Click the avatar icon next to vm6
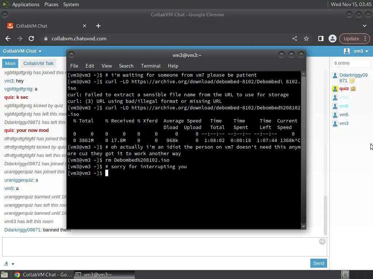The image size is (373, 279). coord(335,106)
